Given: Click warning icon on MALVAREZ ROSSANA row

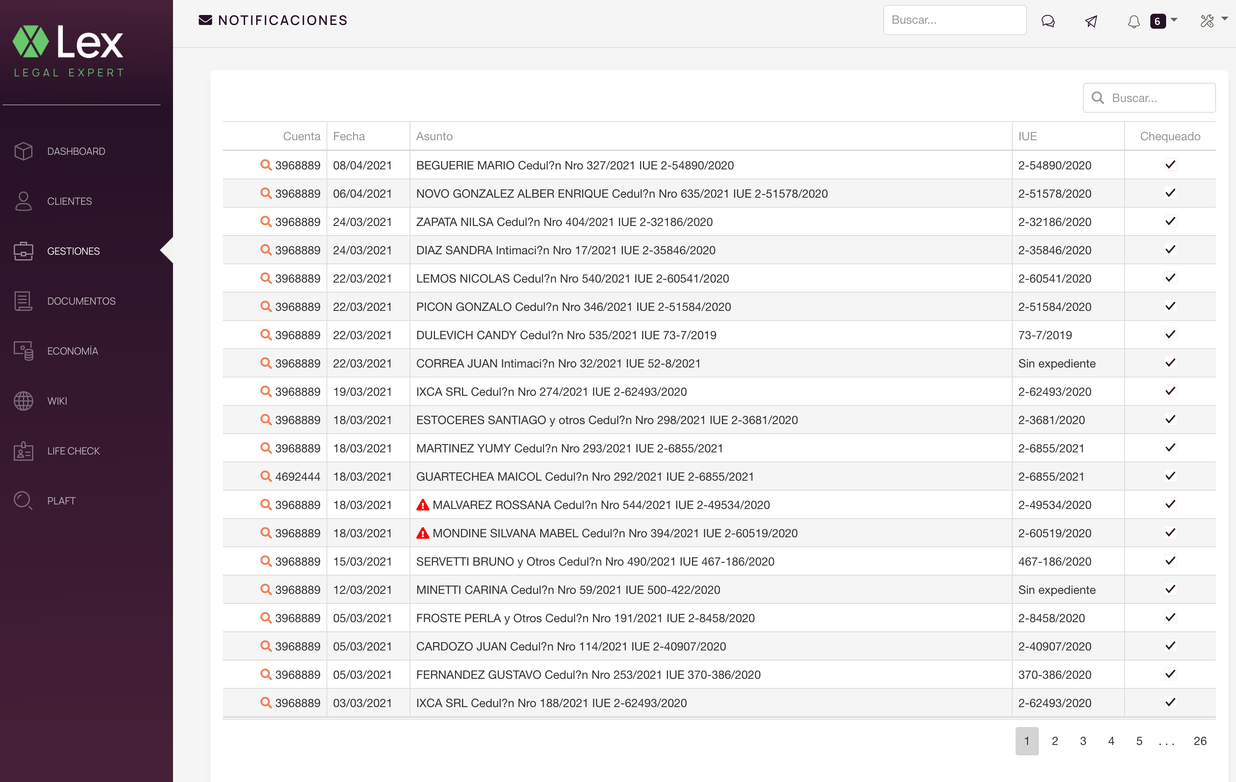Looking at the screenshot, I should (x=423, y=505).
